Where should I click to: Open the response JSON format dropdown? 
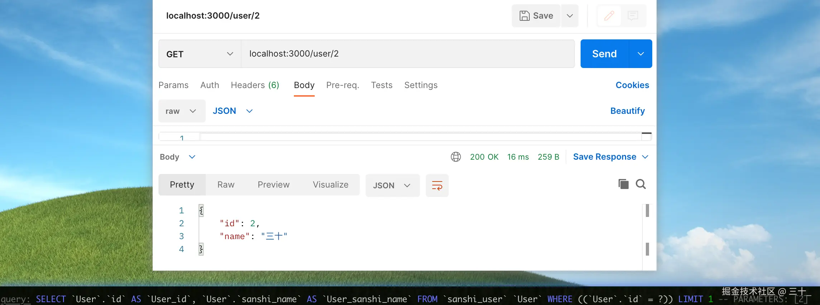pos(392,185)
